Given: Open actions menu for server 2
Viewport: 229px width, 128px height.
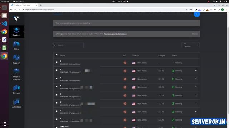Looking at the screenshot, I should (196, 70).
